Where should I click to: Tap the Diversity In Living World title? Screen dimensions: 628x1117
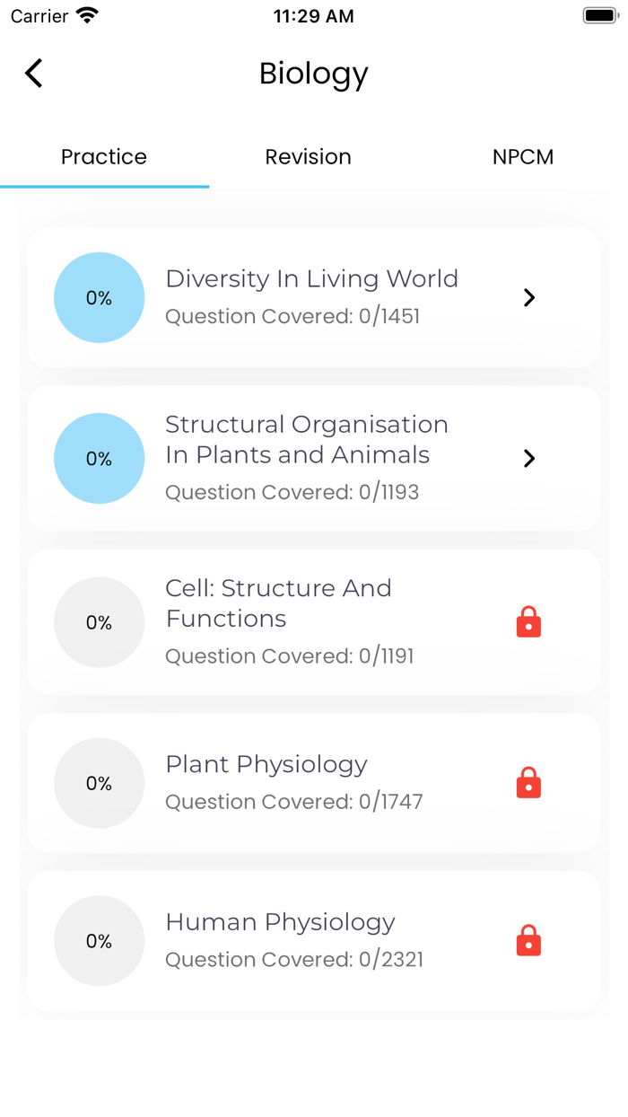[x=311, y=279]
